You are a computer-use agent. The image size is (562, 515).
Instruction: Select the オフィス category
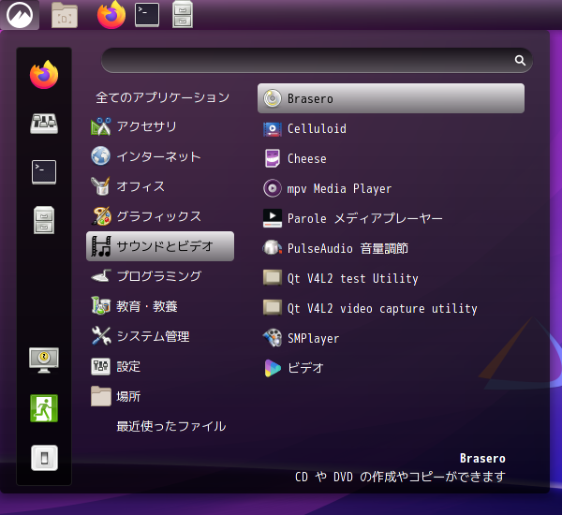(x=160, y=186)
